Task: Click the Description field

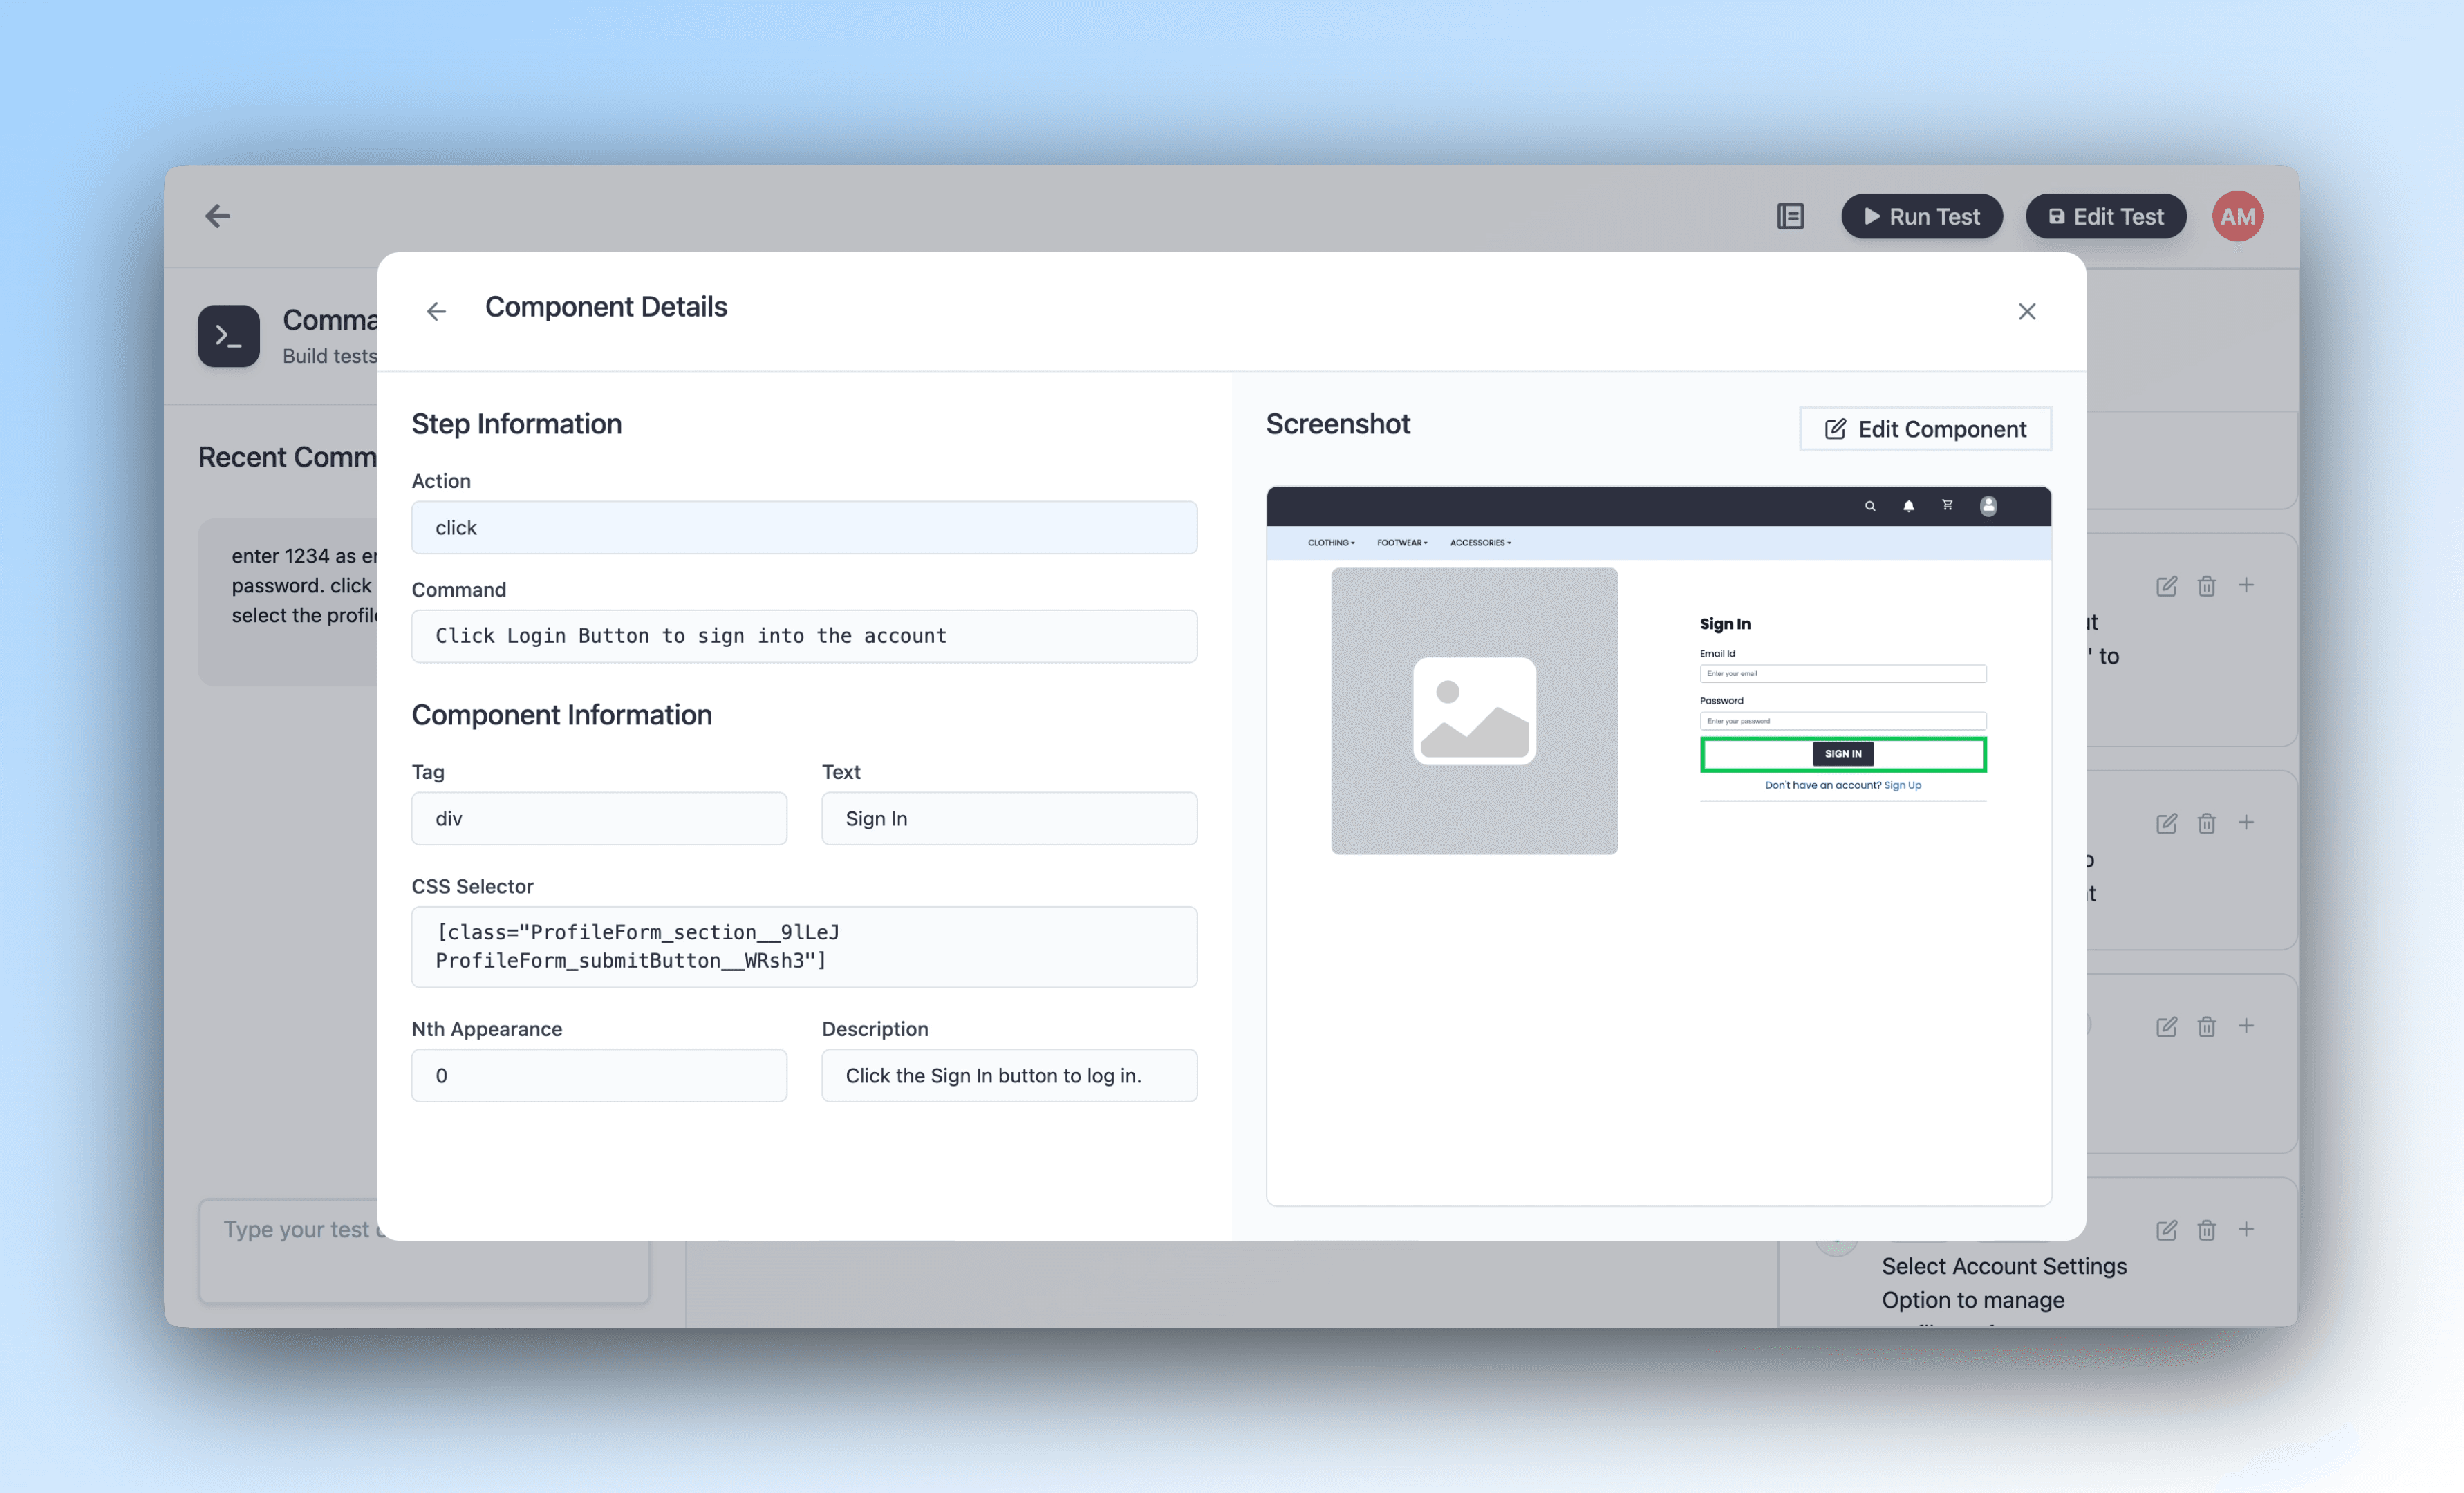Action: point(1009,1075)
